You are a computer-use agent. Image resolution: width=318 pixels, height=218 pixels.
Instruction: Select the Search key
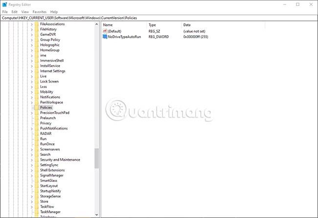tap(45, 154)
